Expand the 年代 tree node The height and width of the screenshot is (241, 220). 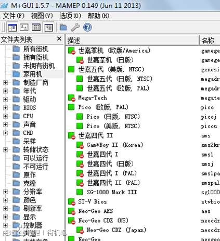[5, 91]
